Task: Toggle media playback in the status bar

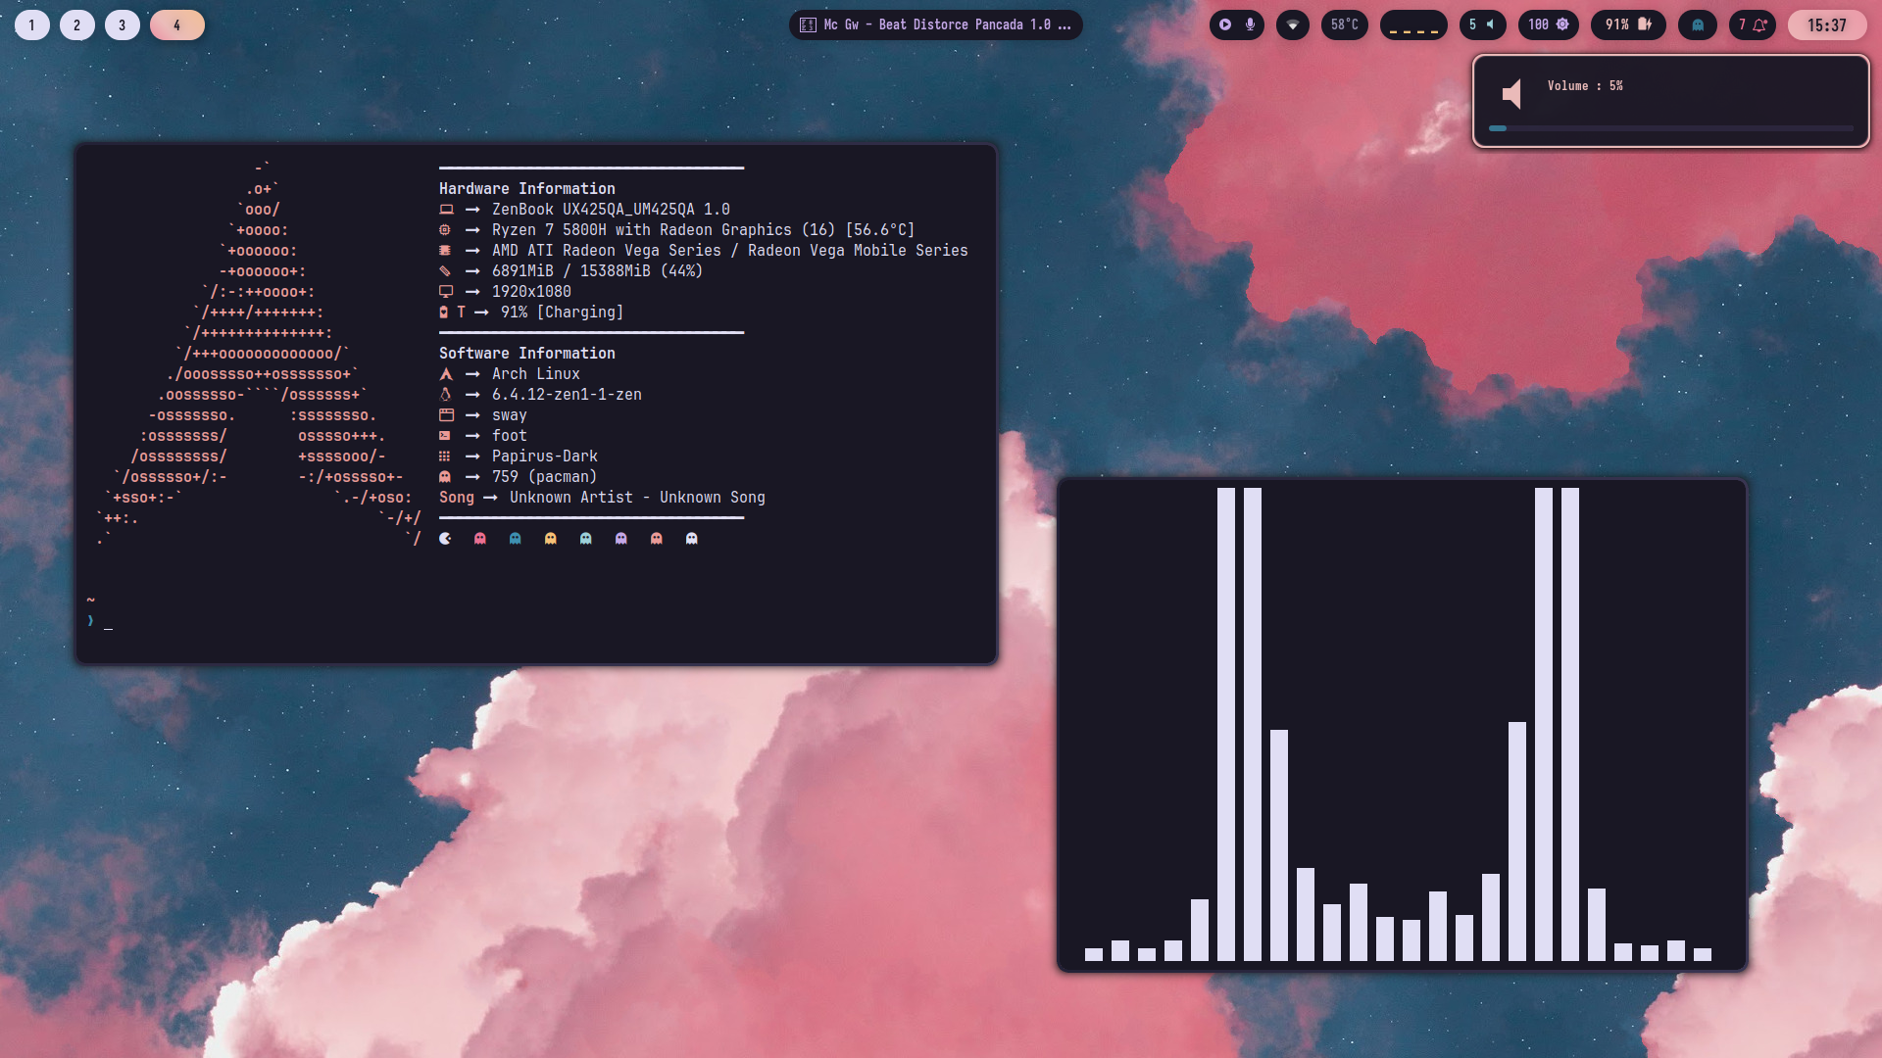Action: [x=1226, y=24]
